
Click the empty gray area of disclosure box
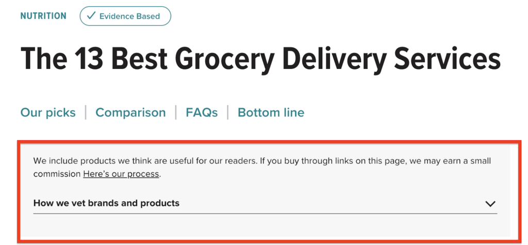tap(265, 227)
